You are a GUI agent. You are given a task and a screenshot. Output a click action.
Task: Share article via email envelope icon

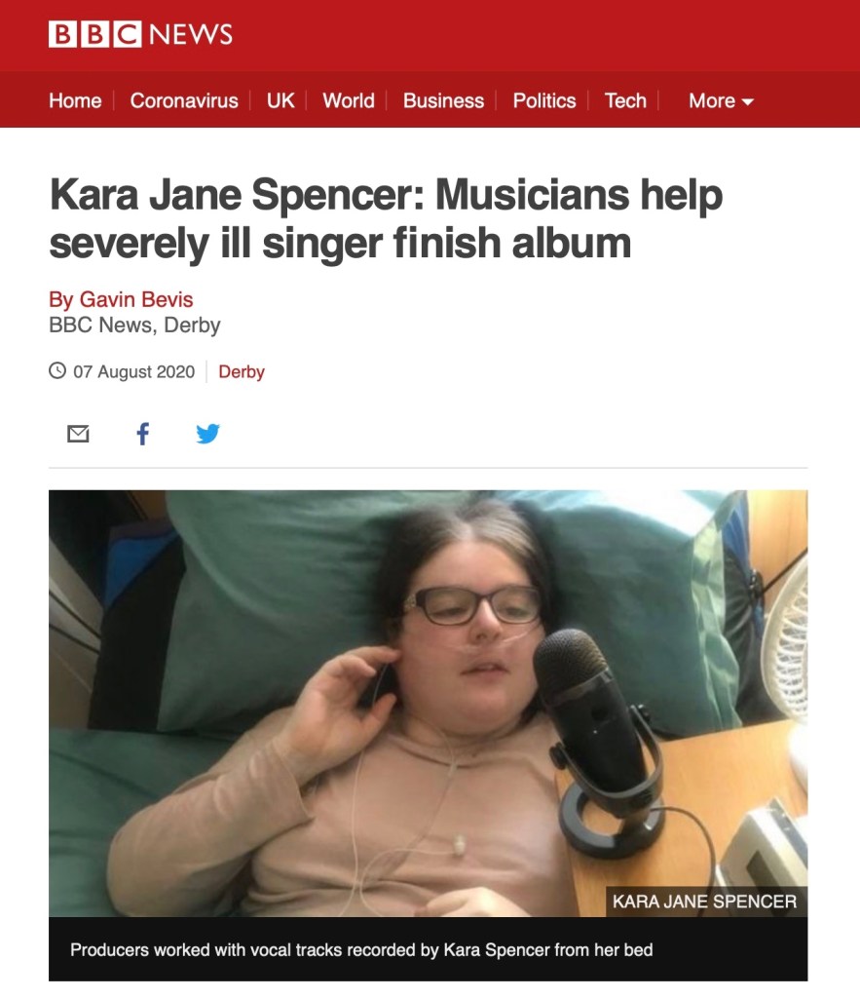pos(78,434)
